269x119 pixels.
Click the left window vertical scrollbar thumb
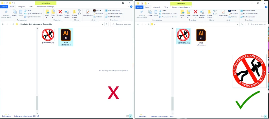tap(37, 103)
